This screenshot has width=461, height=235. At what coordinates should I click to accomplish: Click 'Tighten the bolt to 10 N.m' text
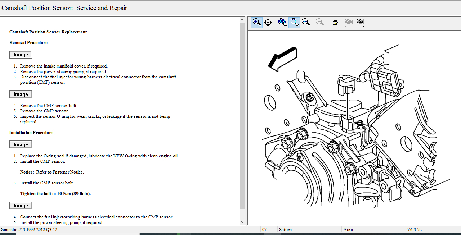[x=55, y=194]
